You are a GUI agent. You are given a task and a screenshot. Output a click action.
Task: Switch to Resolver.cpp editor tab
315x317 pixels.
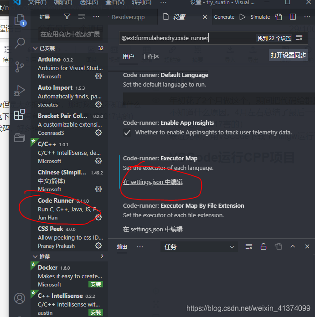tap(128, 17)
